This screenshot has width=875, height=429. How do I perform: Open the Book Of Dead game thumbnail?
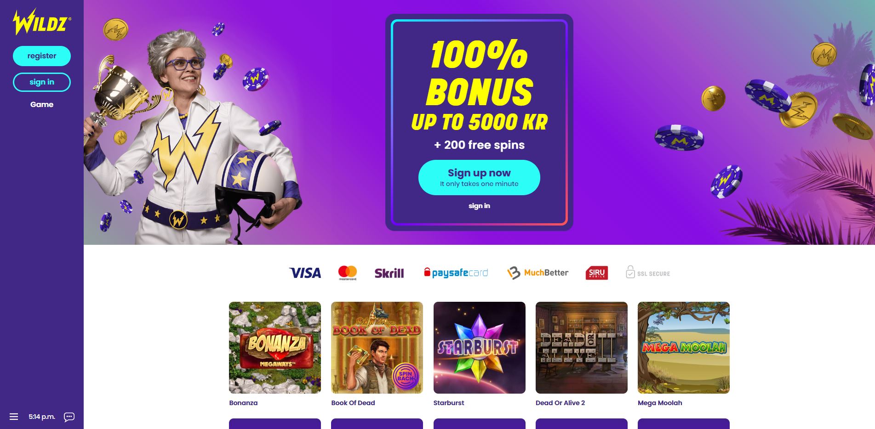[x=377, y=348]
